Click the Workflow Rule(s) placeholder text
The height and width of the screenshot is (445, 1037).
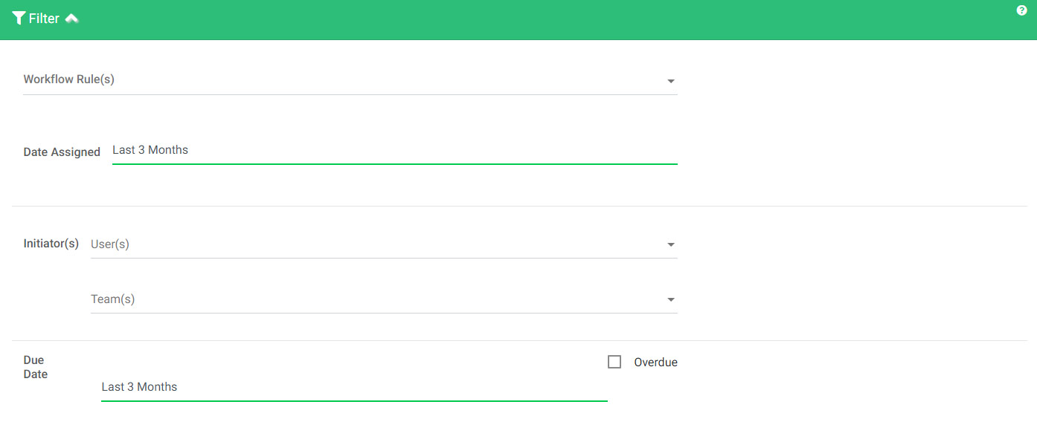coord(68,79)
